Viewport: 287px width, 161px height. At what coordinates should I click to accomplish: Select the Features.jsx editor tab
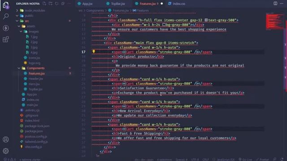click(x=149, y=4)
